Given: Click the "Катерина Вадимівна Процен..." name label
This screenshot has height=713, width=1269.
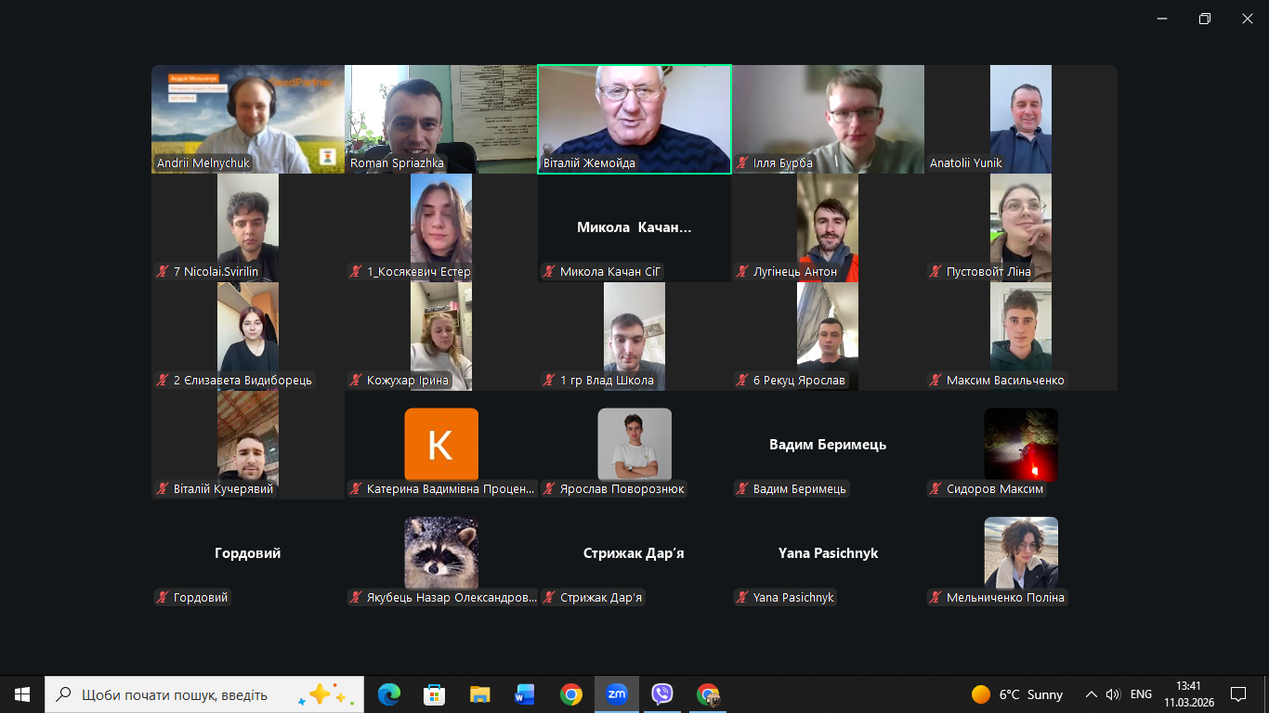Looking at the screenshot, I should click(x=451, y=489).
